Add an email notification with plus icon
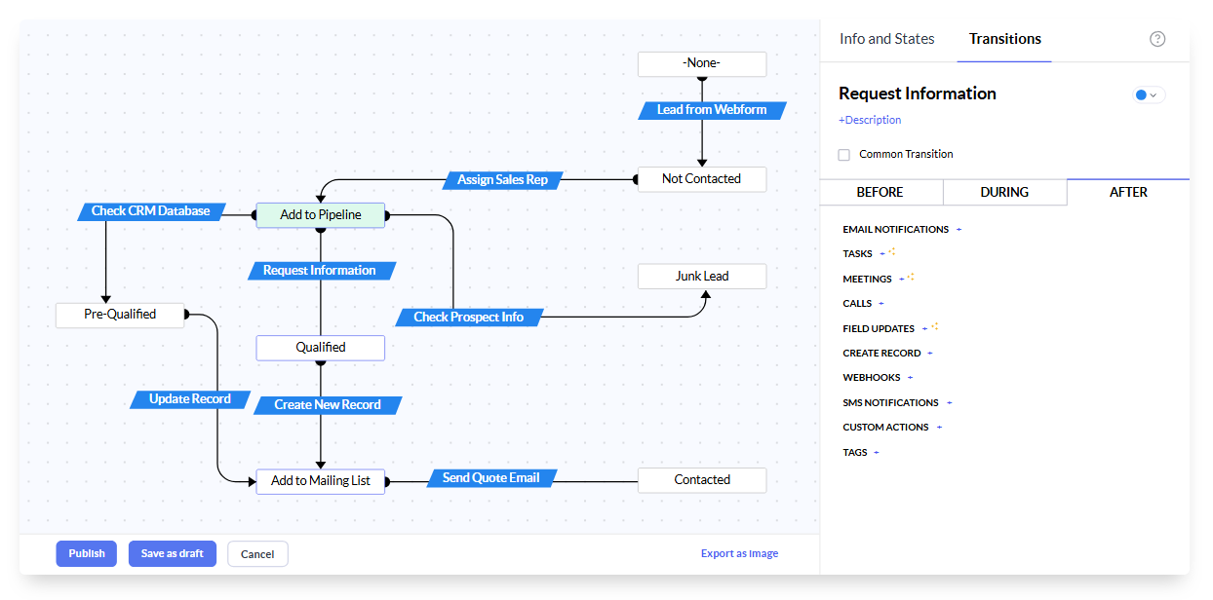The height and width of the screenshot is (600, 1213). point(959,230)
